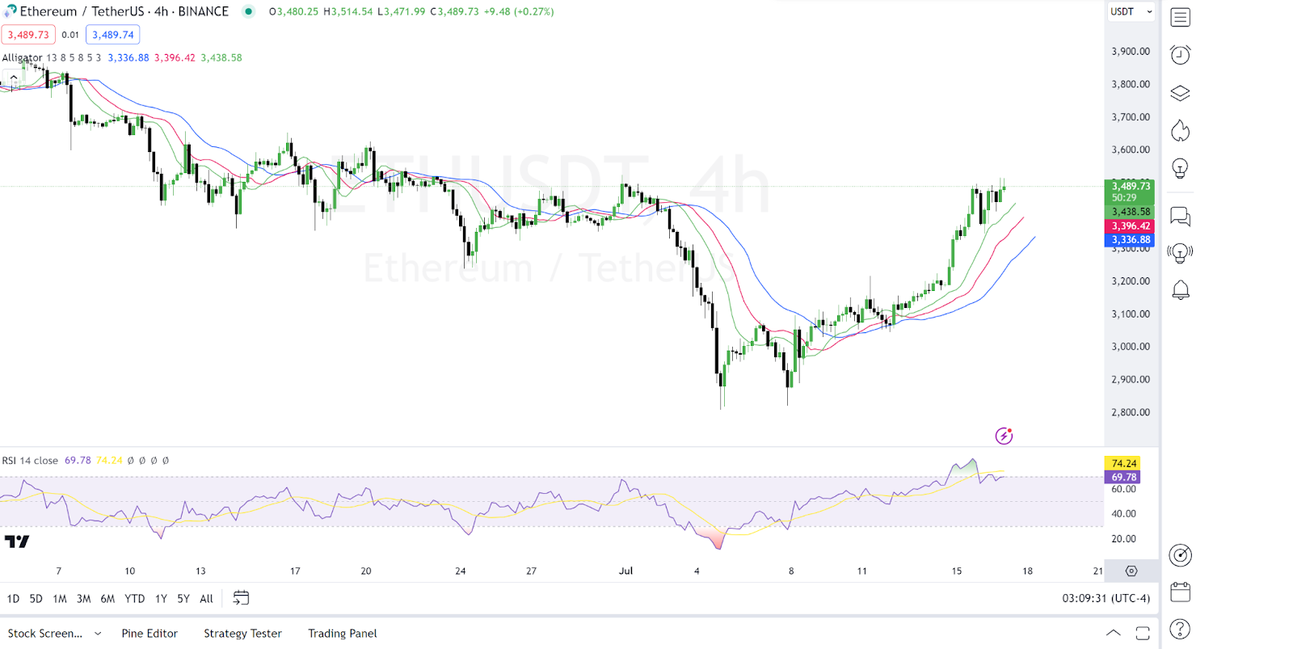Click the green market status dot
Image resolution: width=1293 pixels, height=649 pixels.
coord(249,11)
